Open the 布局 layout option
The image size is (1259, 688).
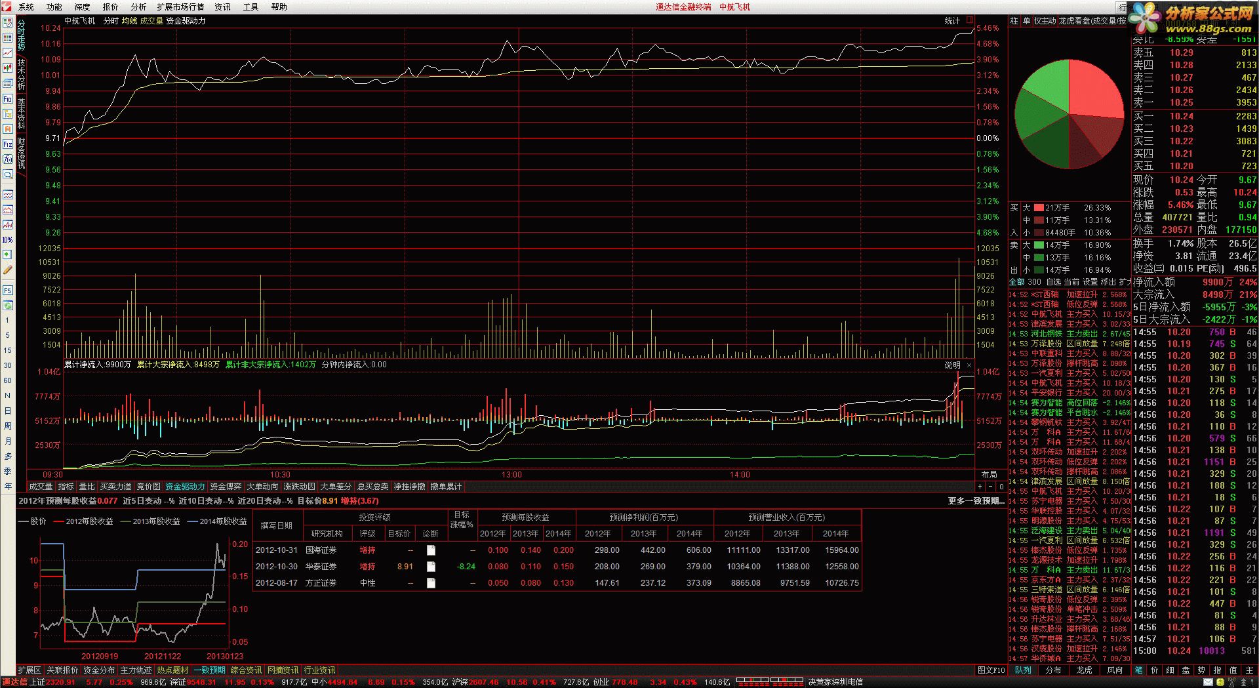pyautogui.click(x=989, y=474)
